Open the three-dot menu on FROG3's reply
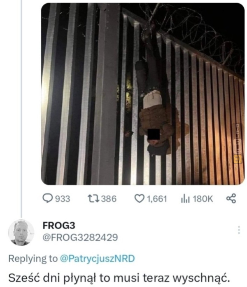This screenshot has height=287, width=247. 239,230
